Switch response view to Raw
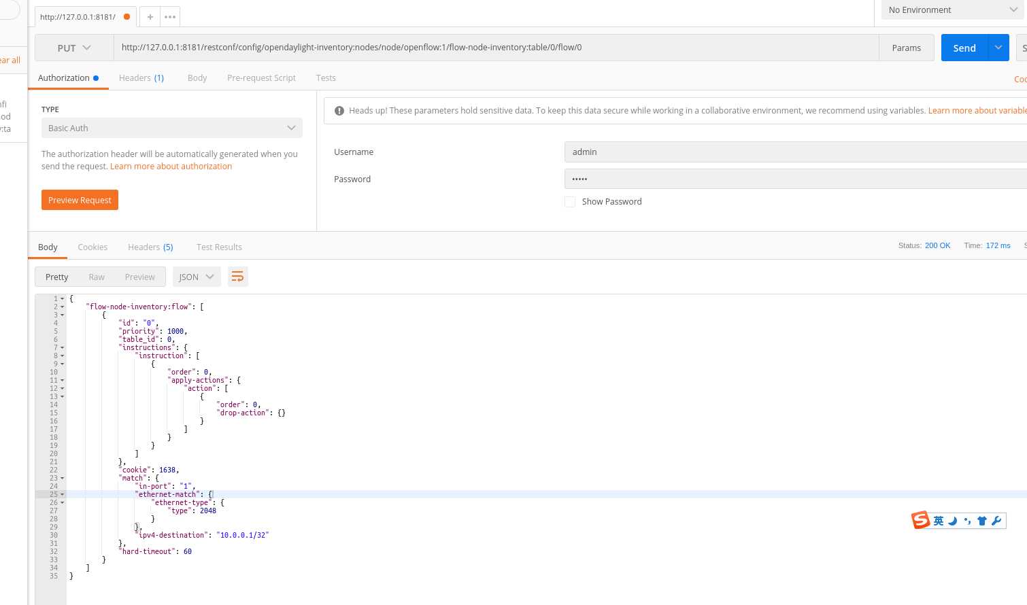This screenshot has width=1027, height=605. pos(97,277)
